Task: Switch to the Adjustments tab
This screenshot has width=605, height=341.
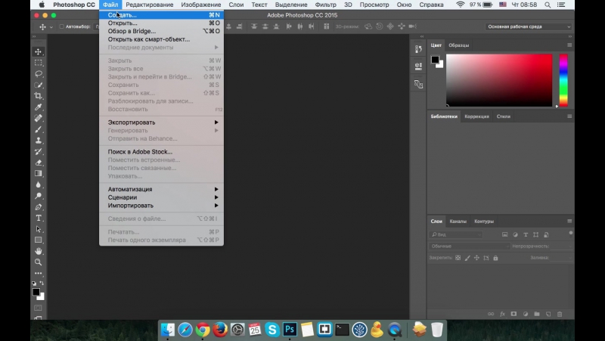Action: point(476,116)
